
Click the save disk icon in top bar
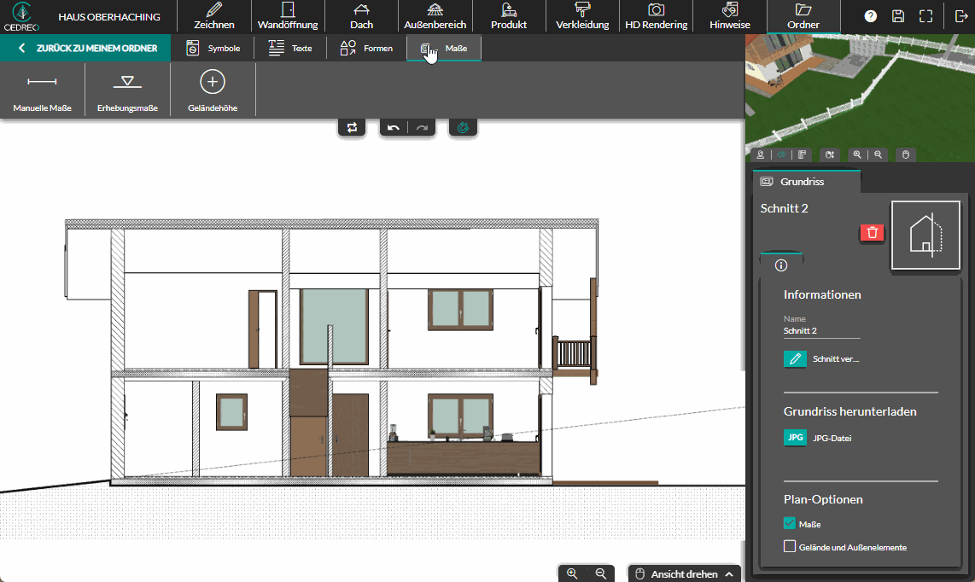point(897,16)
